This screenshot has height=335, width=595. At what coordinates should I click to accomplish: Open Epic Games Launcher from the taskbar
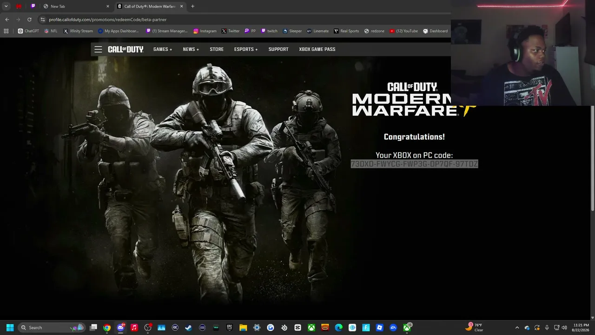[230, 328]
